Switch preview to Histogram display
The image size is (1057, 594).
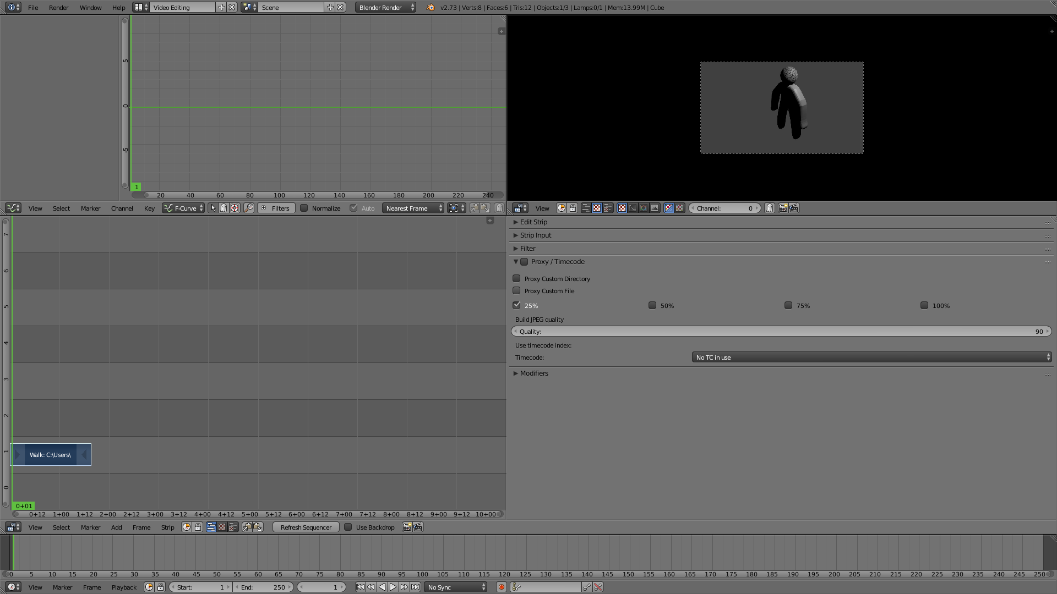655,208
